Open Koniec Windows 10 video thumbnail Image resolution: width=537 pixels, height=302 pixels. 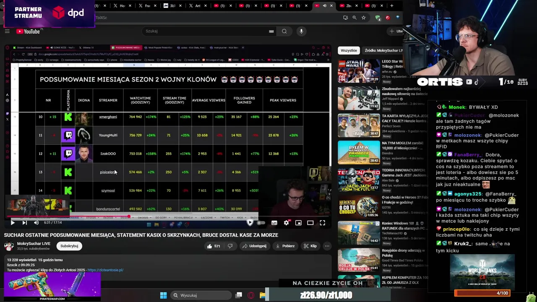(x=359, y=233)
